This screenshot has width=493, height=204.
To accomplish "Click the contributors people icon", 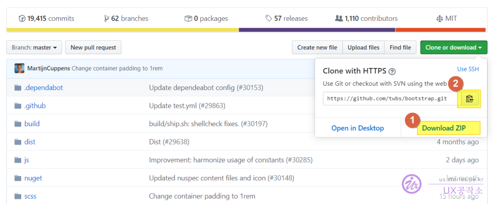I will point(339,19).
